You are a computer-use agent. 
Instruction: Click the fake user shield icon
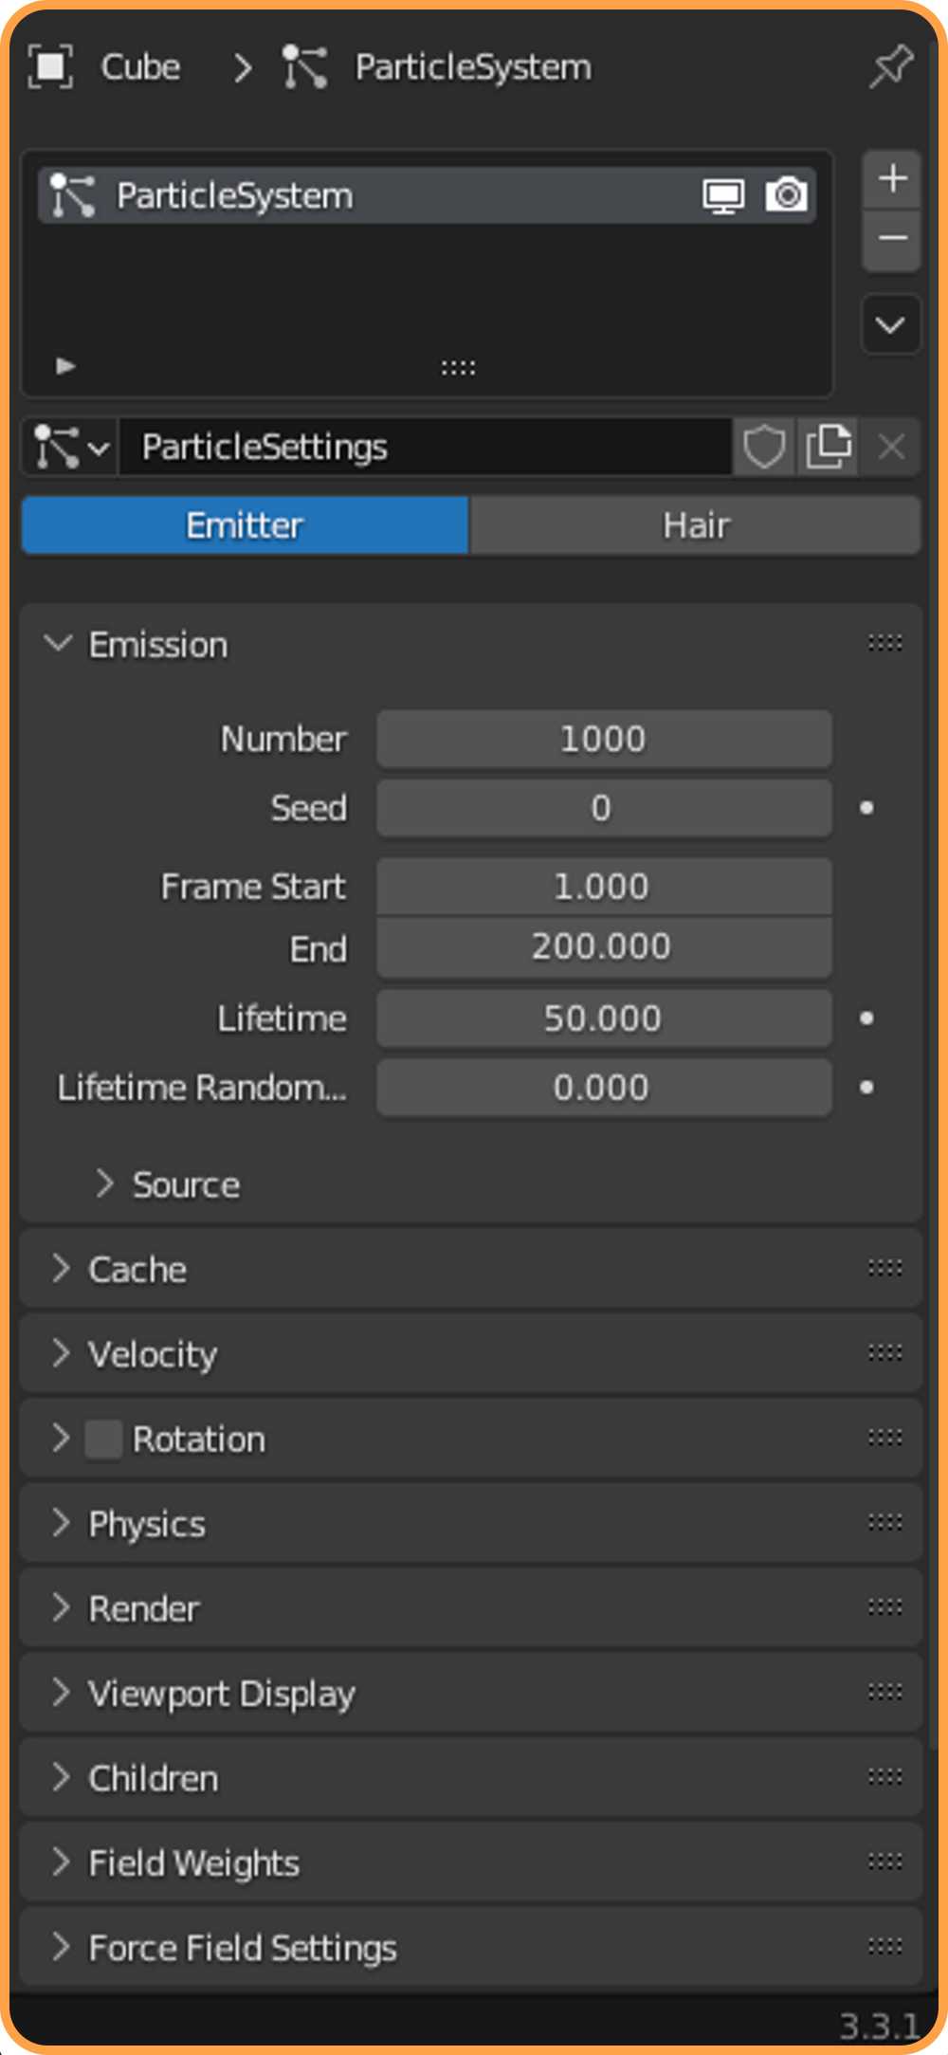[x=764, y=447]
